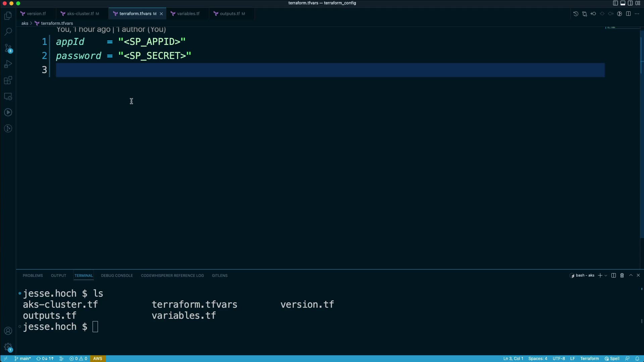Open file history clock icon in editor toolbar
644x362 pixels.
[576, 14]
